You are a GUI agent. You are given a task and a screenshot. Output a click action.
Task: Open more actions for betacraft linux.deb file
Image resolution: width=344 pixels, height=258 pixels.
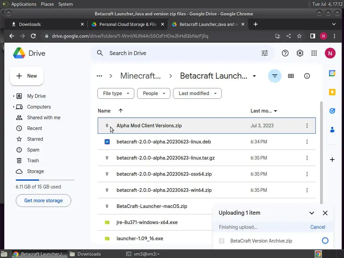(x=307, y=142)
